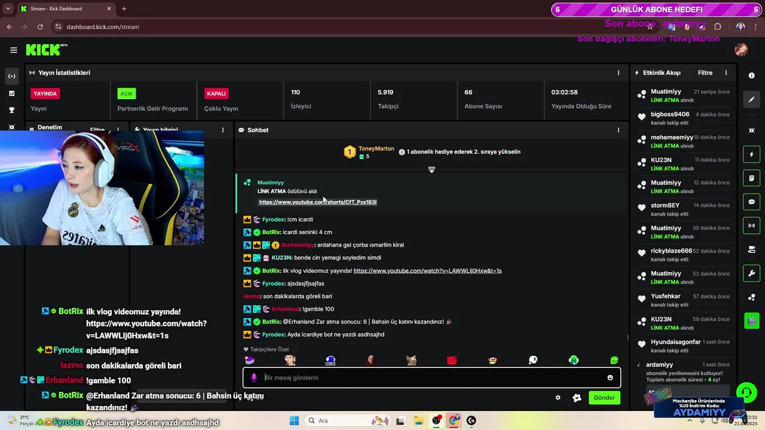Viewport: 765px width, 430px height.
Task: Open the trophy achievements sidebar icon
Action: pos(11,110)
